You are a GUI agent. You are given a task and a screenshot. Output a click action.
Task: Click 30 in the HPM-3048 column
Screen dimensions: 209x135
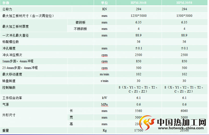pyautogui.click(x=138, y=81)
